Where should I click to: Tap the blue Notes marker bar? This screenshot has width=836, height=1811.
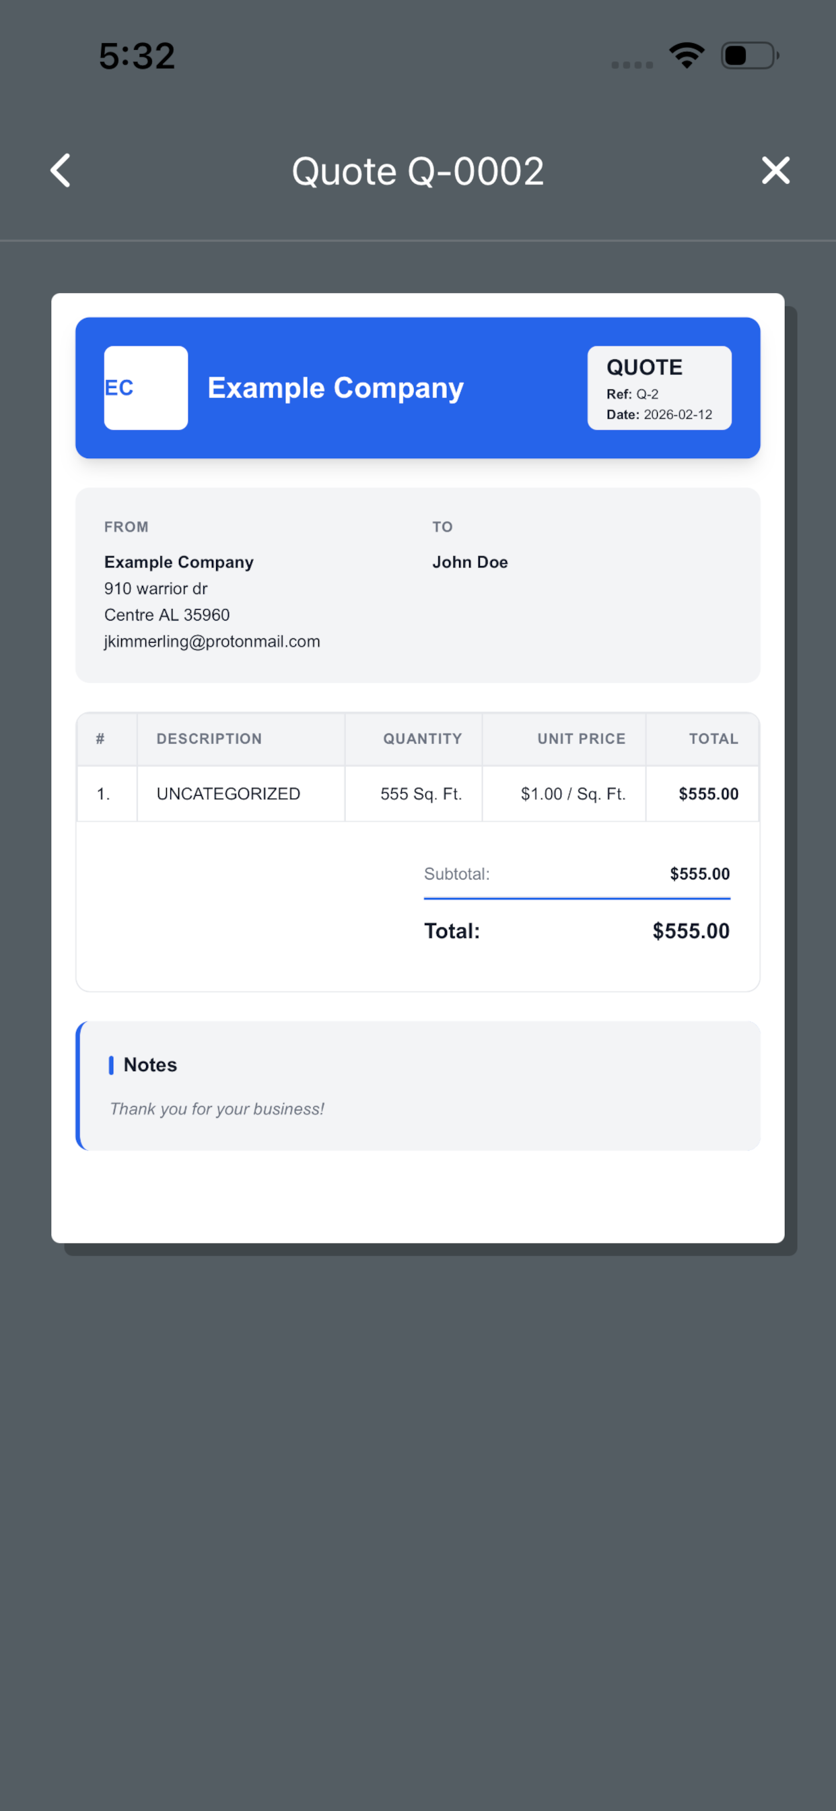[111, 1065]
